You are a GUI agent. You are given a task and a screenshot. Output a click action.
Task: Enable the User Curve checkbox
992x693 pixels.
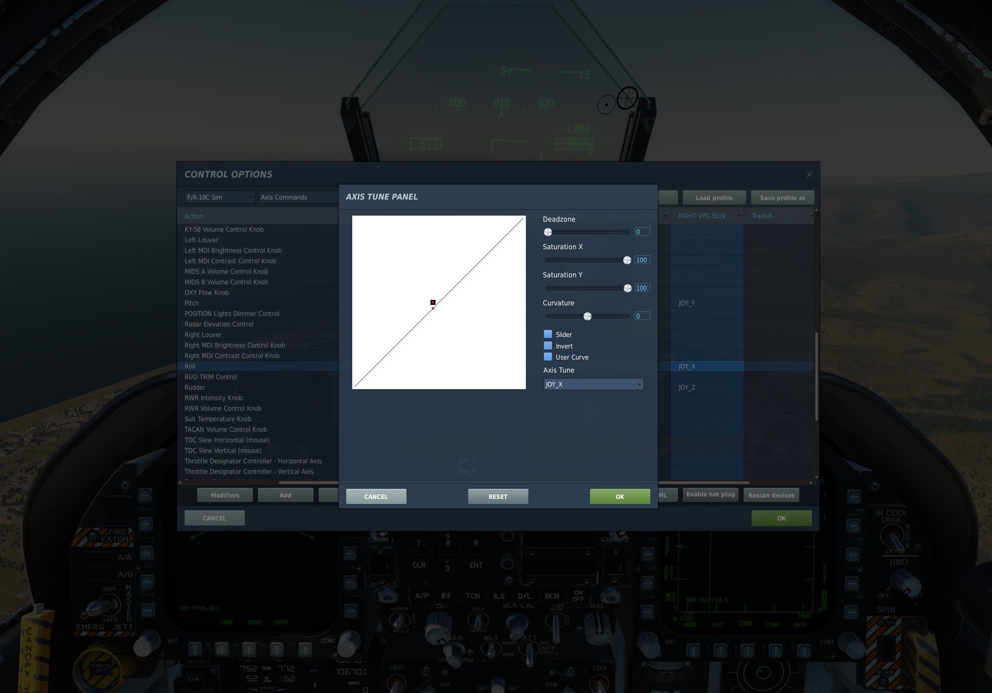tap(548, 357)
